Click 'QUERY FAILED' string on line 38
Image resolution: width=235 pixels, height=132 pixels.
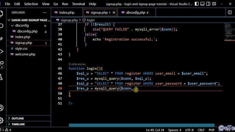[x=115, y=29]
